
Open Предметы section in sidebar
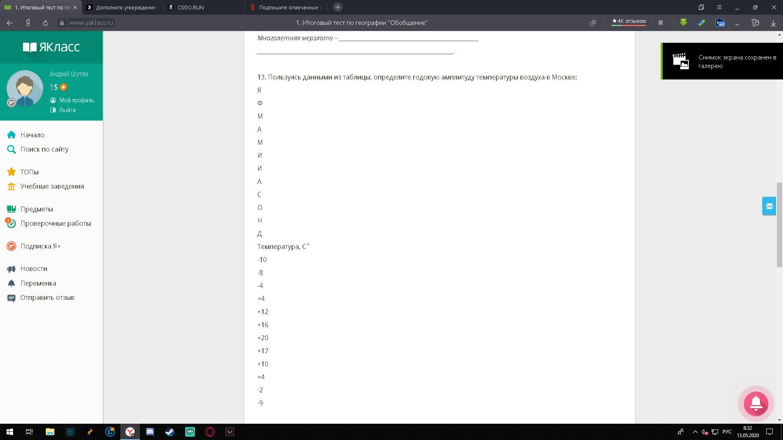(x=36, y=209)
